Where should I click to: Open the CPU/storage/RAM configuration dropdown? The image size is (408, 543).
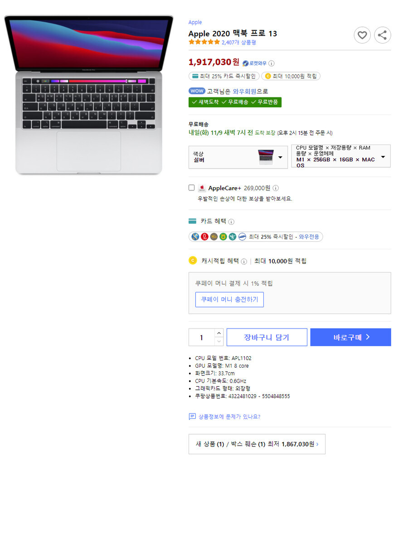tap(341, 156)
